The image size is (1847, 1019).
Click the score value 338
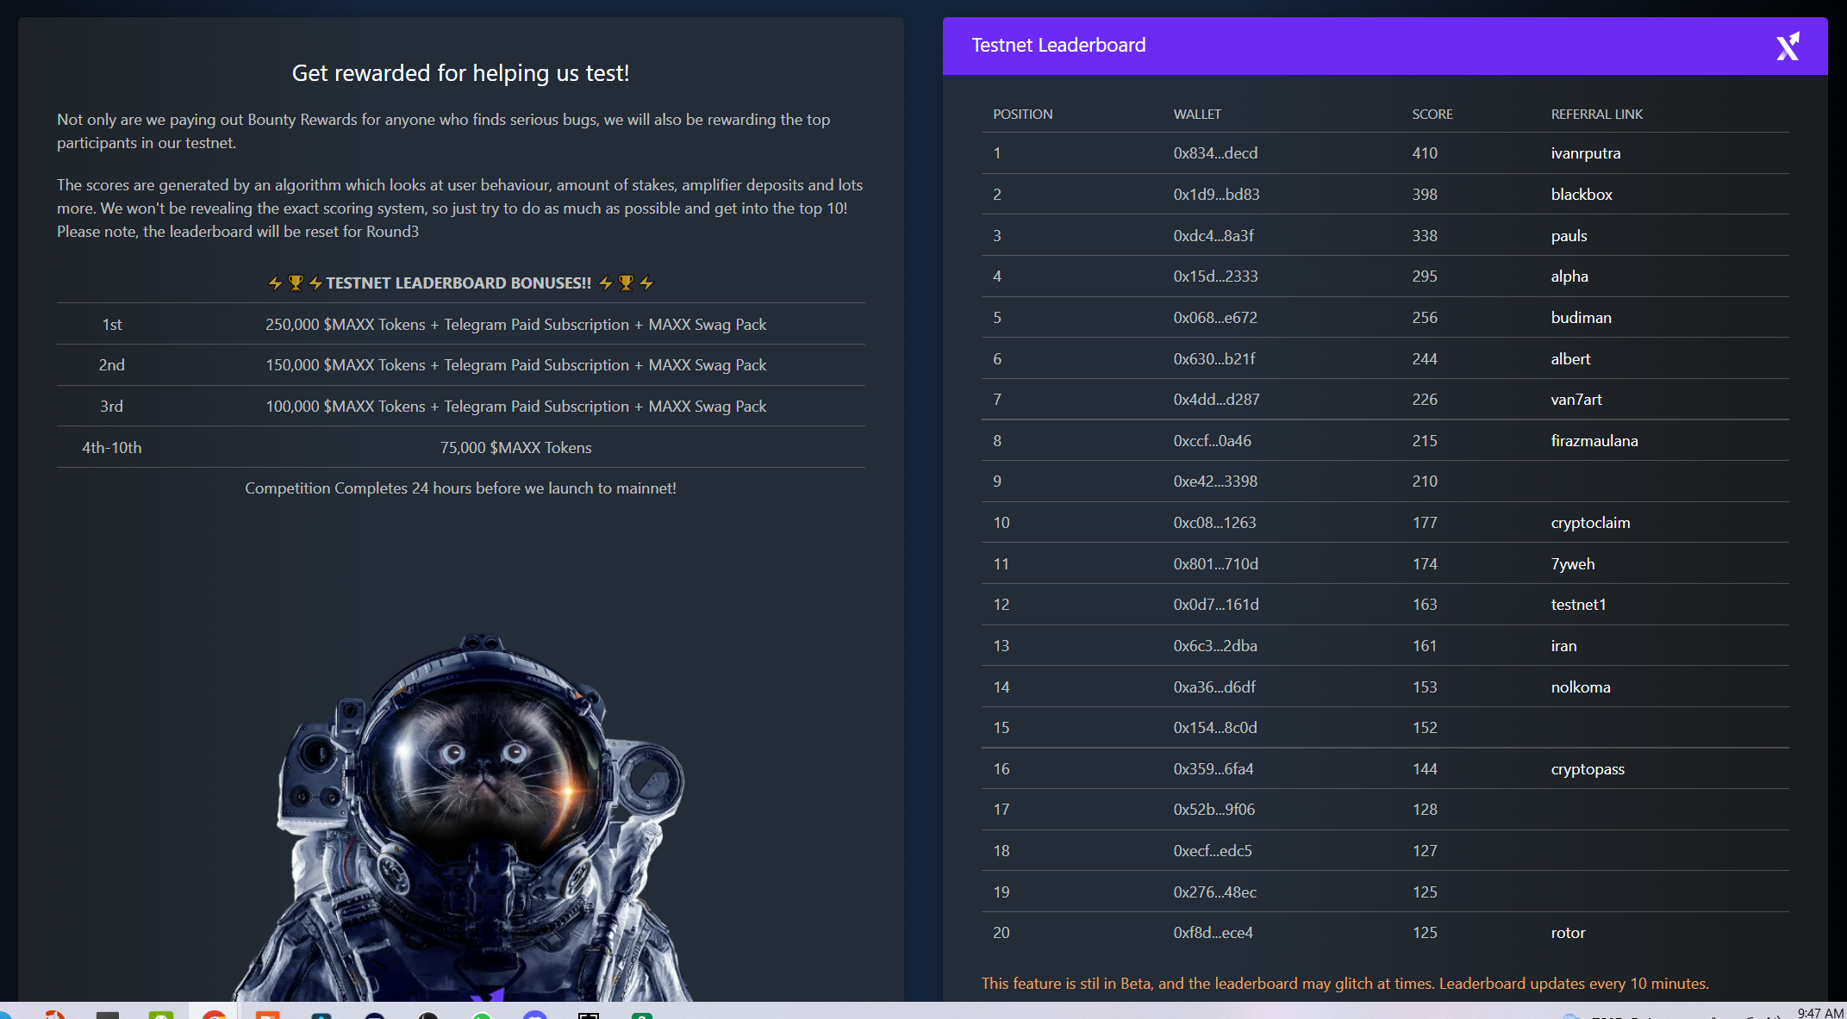click(x=1425, y=236)
